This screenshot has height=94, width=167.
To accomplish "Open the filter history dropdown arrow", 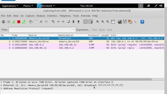I will point(73,30).
